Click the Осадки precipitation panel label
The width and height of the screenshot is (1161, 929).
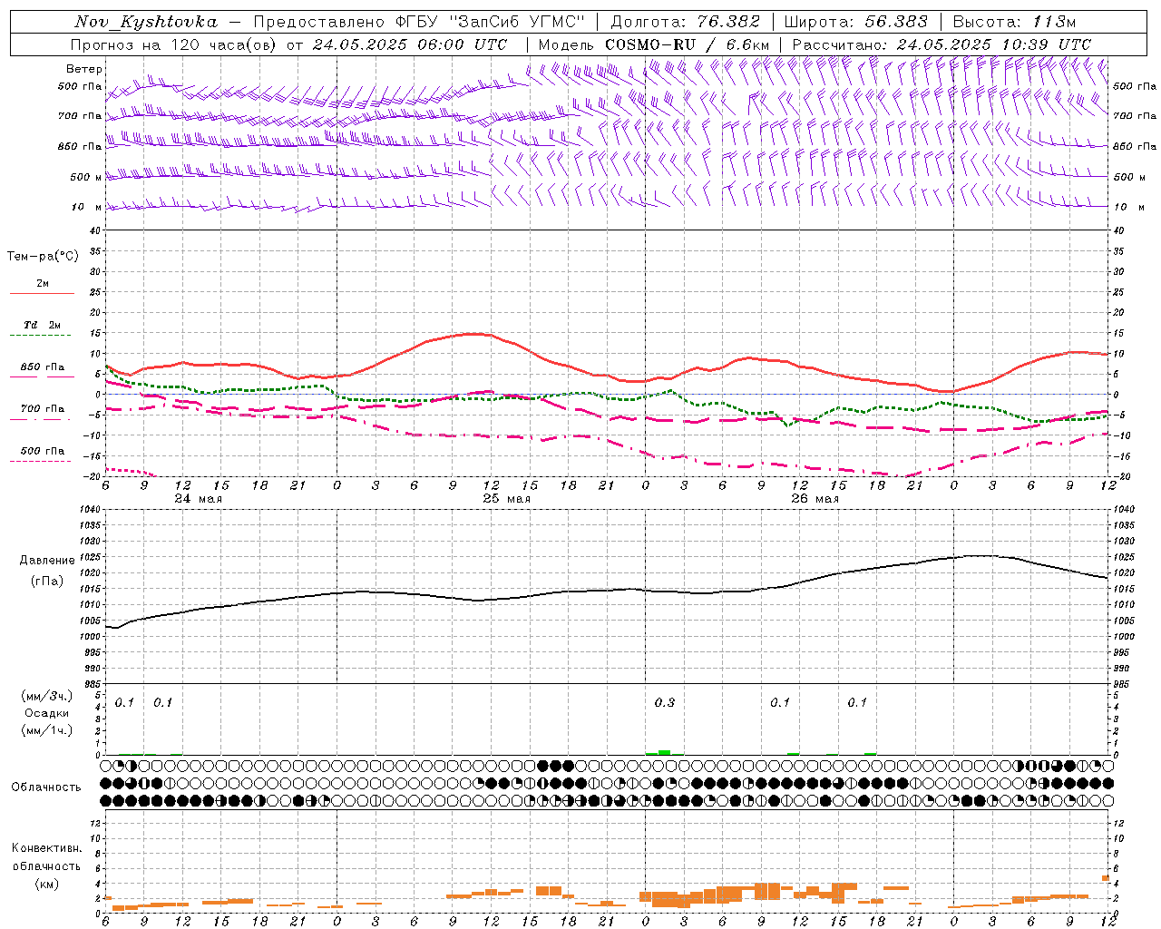pyautogui.click(x=46, y=713)
